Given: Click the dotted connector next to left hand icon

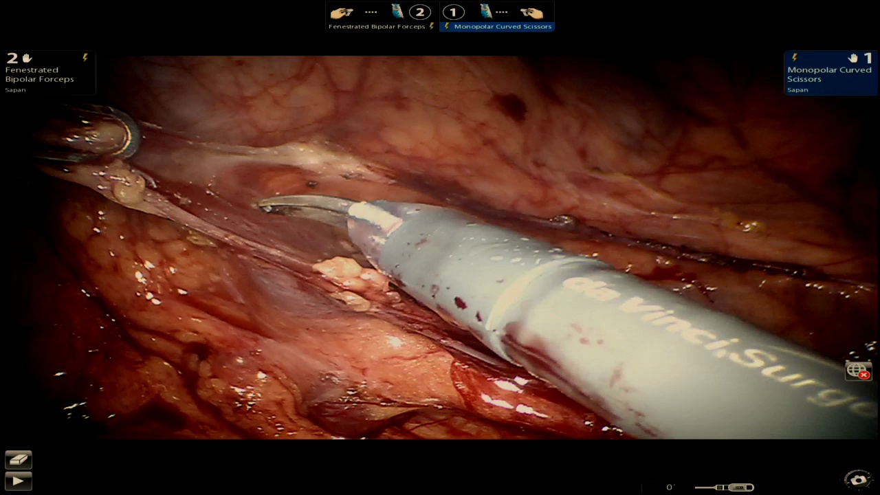Looking at the screenshot, I should click(x=371, y=12).
